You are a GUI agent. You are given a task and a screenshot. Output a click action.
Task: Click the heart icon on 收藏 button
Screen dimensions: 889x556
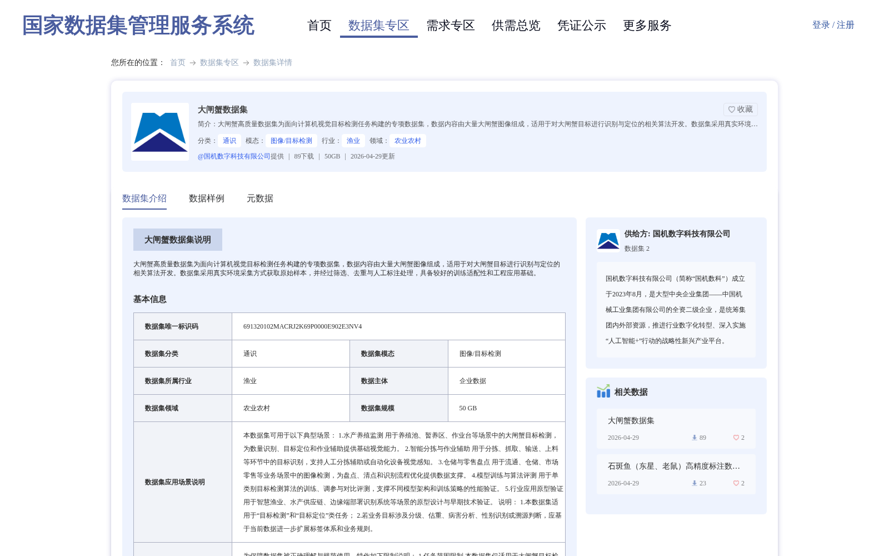click(732, 110)
